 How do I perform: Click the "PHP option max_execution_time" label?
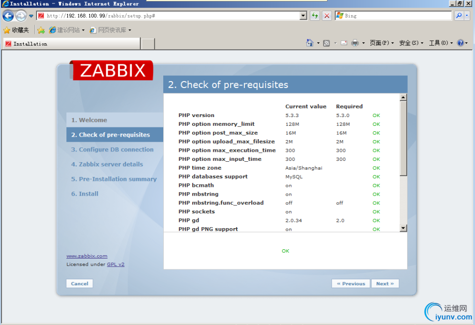[x=227, y=150]
